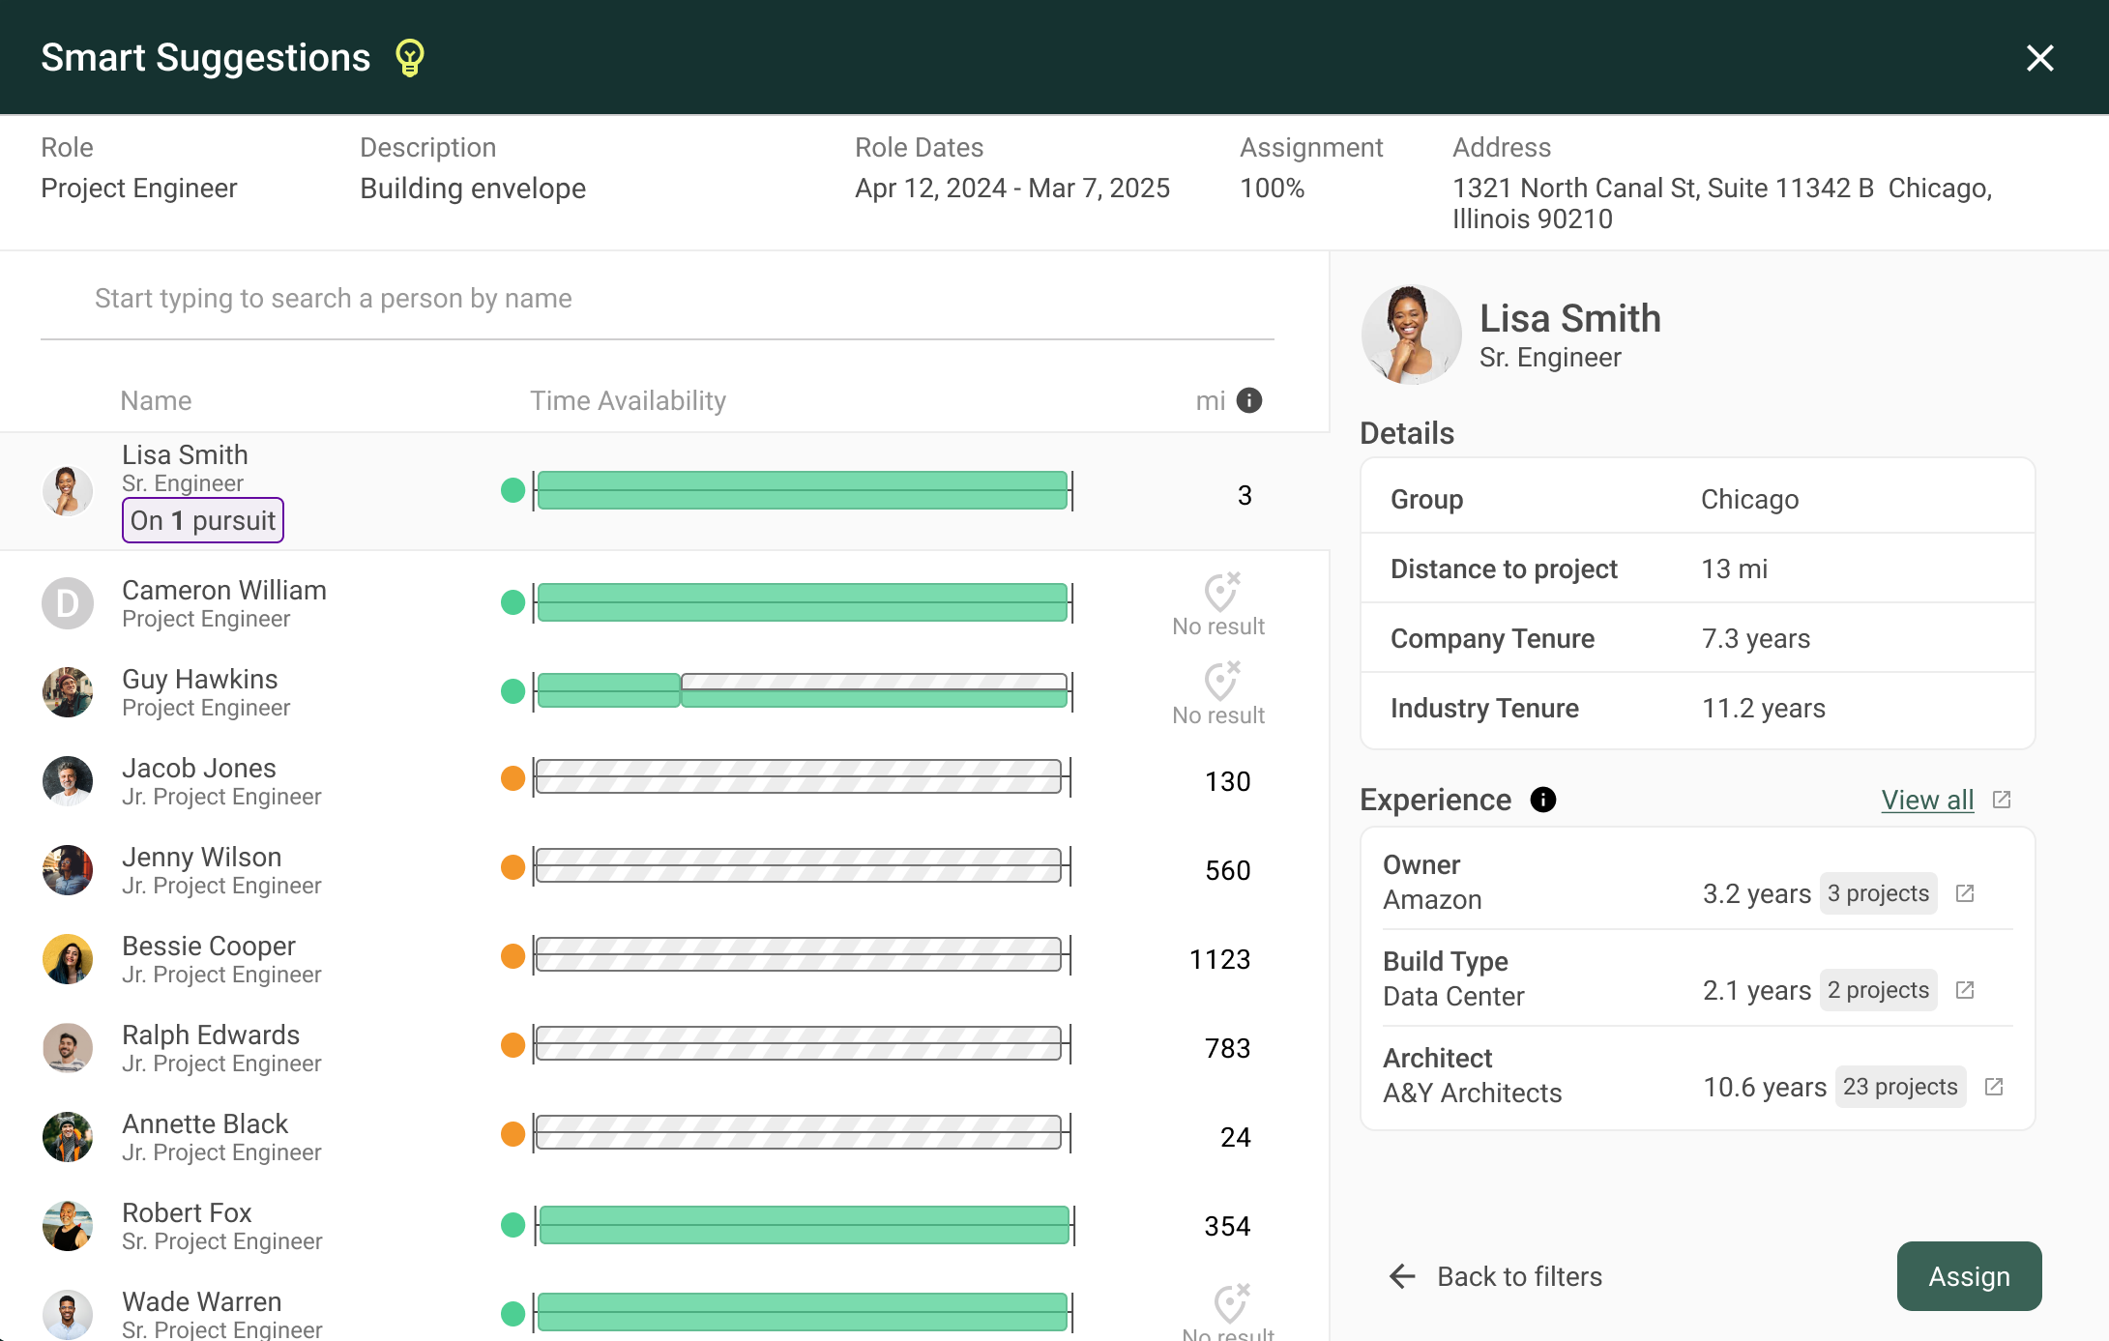2109x1341 pixels.
Task: Click Lisa Smith's full availability bar
Action: coord(803,490)
